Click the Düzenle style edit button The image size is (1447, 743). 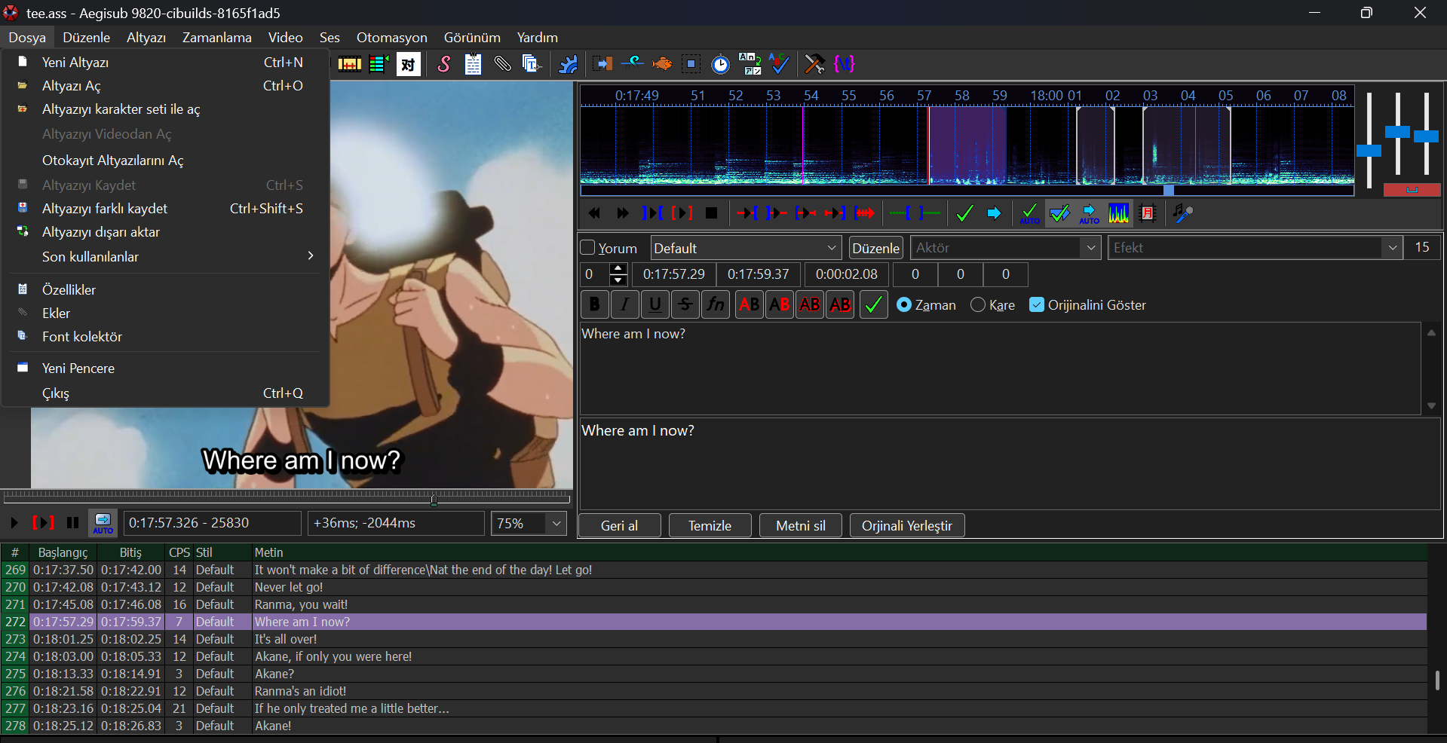pyautogui.click(x=876, y=248)
